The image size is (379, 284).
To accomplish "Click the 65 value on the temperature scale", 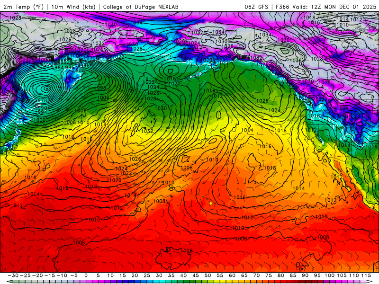I will click(x=244, y=275).
